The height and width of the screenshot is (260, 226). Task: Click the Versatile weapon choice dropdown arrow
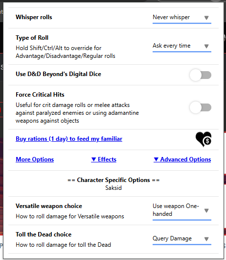[206, 210]
